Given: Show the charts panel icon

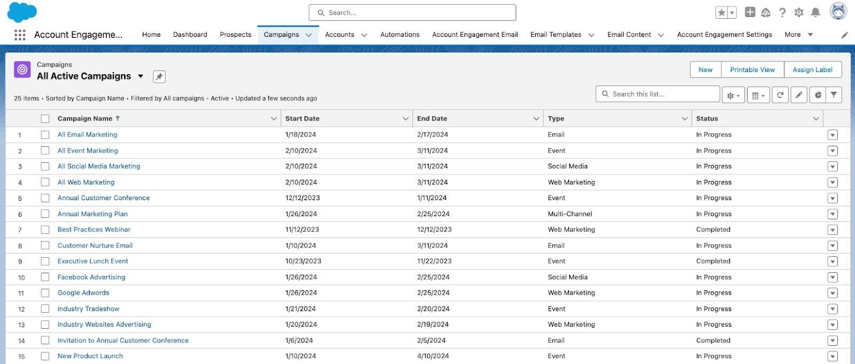Looking at the screenshot, I should click(x=818, y=95).
